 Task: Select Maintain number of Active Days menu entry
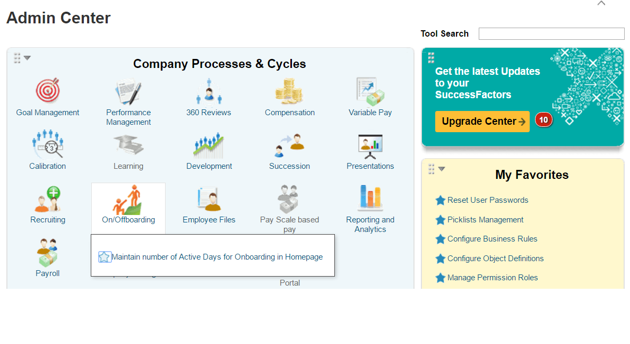[x=217, y=257]
